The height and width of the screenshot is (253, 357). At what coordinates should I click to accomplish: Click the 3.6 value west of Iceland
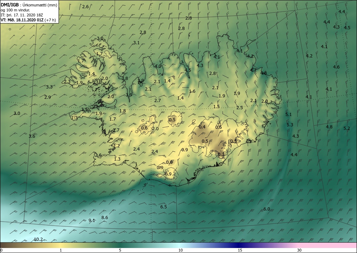coord(32,136)
